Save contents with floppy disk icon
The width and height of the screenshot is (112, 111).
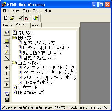click(x=7, y=100)
